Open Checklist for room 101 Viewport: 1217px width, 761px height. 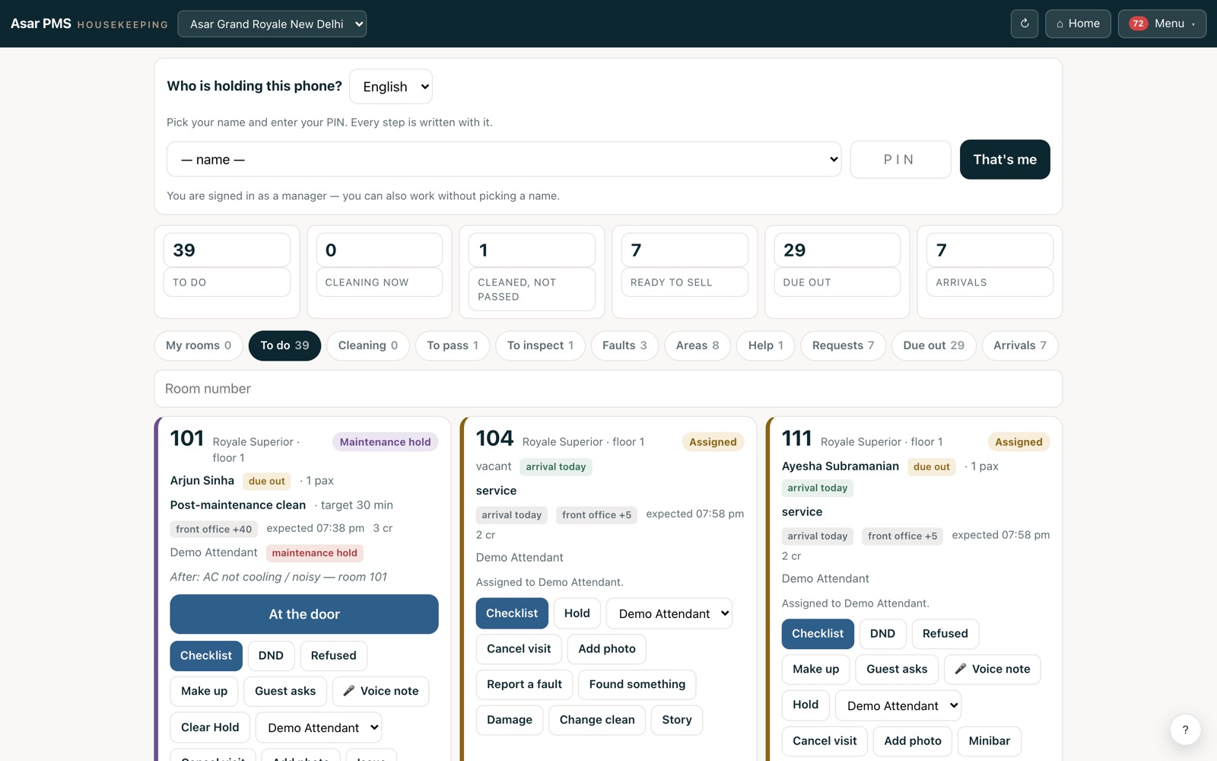coord(206,656)
